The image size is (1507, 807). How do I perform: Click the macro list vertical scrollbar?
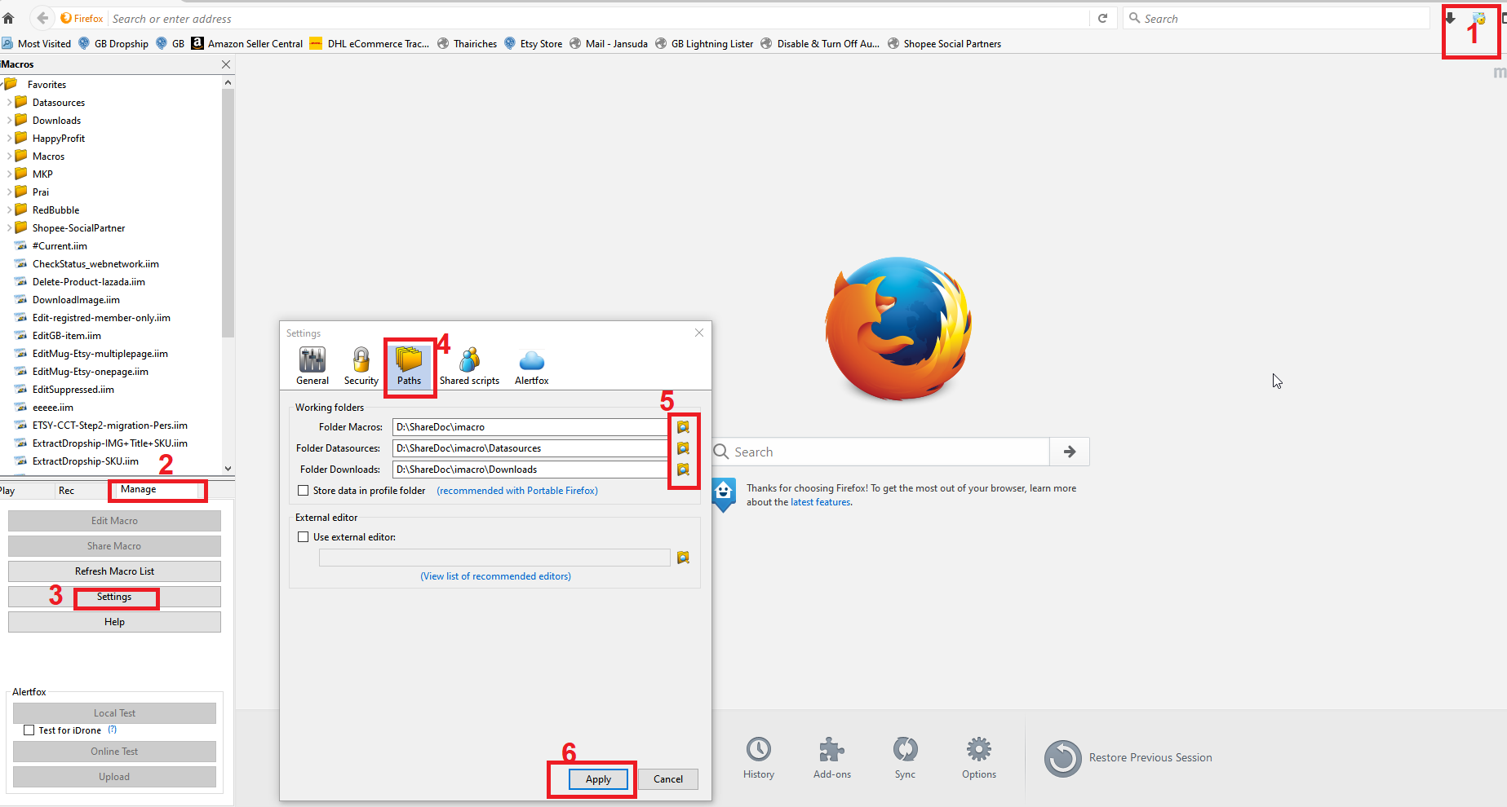point(228,213)
